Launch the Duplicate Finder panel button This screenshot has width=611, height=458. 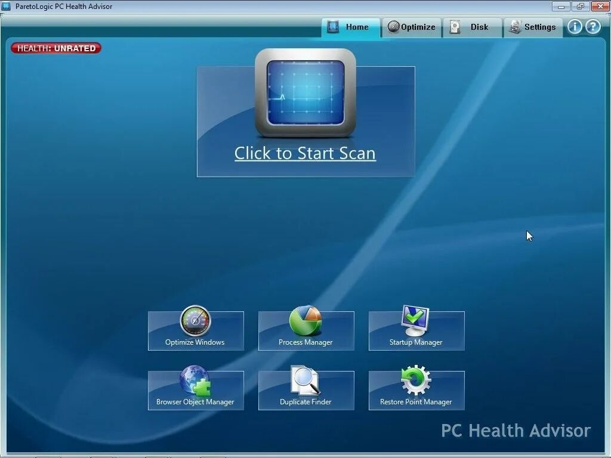[306, 391]
